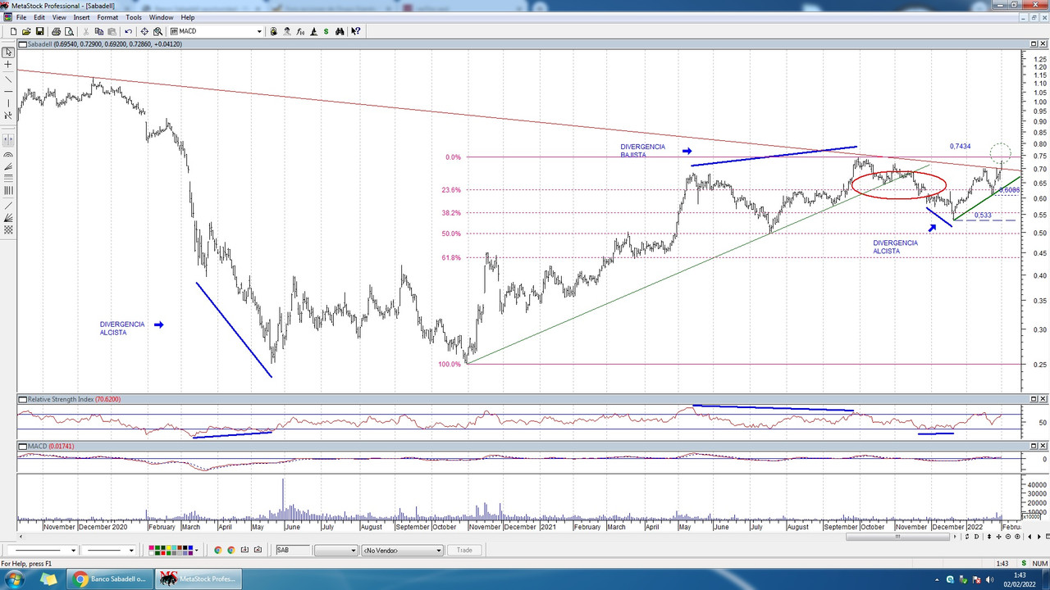Open the empty dropdown next to the SAB field
This screenshot has height=590, width=1050.
[336, 551]
